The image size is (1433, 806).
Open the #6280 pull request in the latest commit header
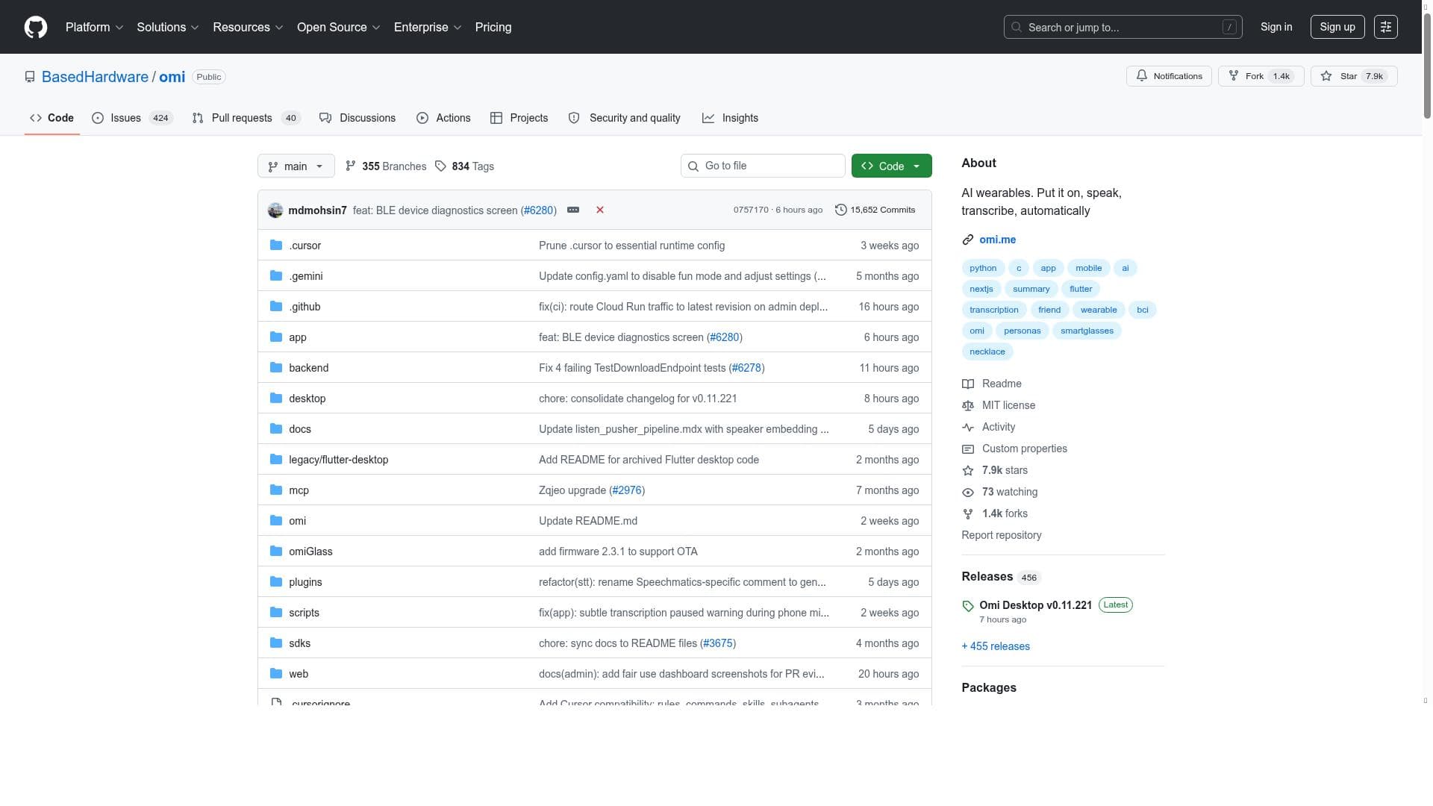tap(537, 210)
